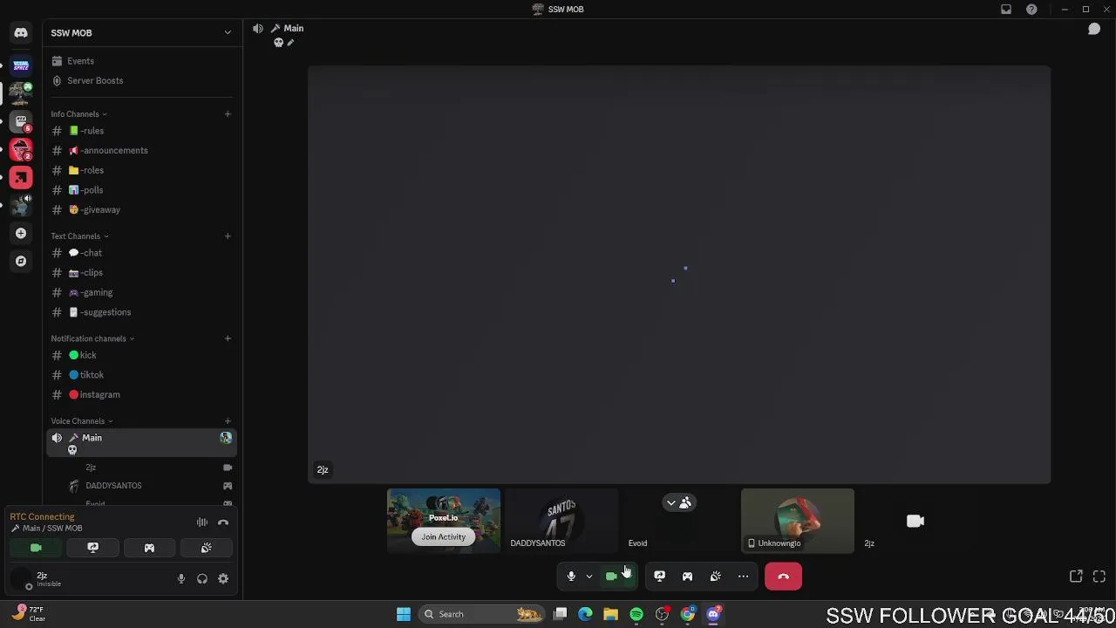1116x628 pixels.
Task: Toggle the green camera button in the call bar
Action: point(611,577)
